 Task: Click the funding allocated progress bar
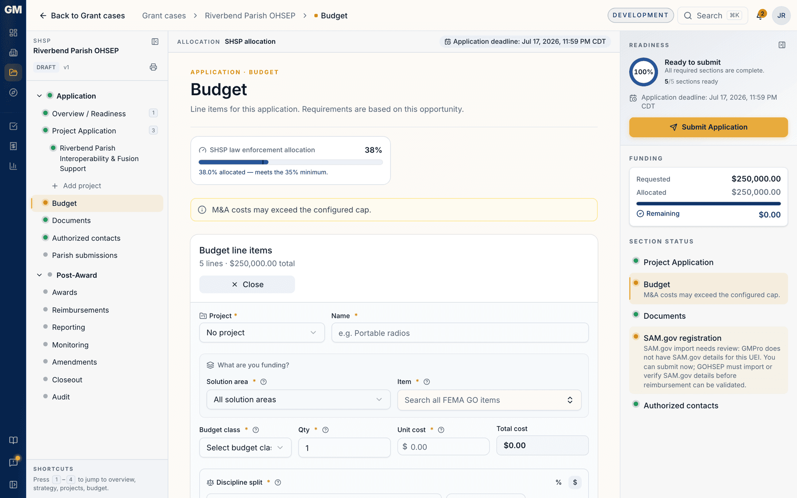click(708, 204)
